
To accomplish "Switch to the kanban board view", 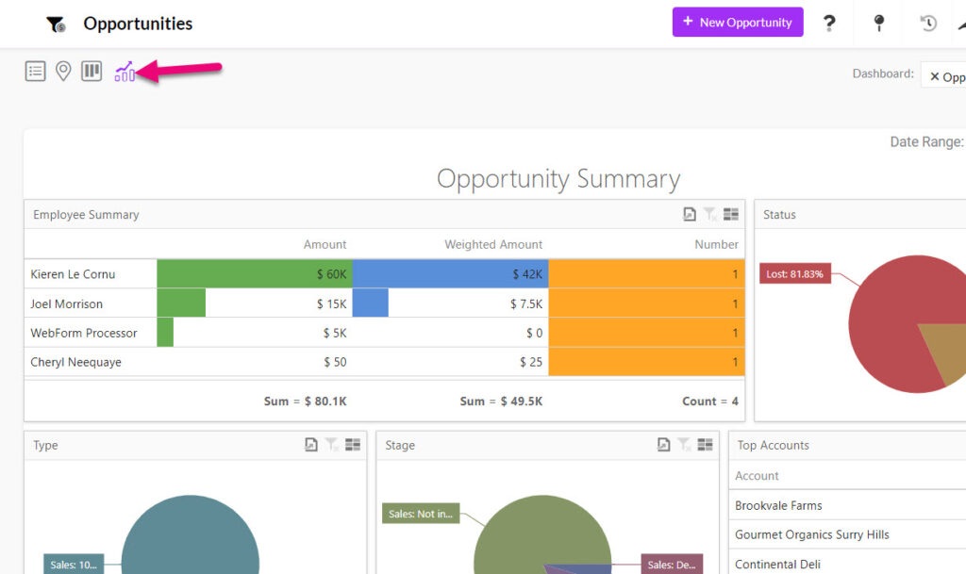I will 92,72.
